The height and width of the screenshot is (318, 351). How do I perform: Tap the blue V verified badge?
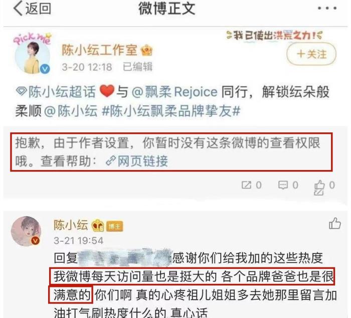(45, 69)
